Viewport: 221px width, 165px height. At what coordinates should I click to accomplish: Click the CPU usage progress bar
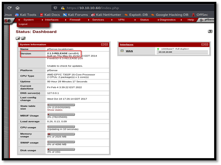pos(61,126)
